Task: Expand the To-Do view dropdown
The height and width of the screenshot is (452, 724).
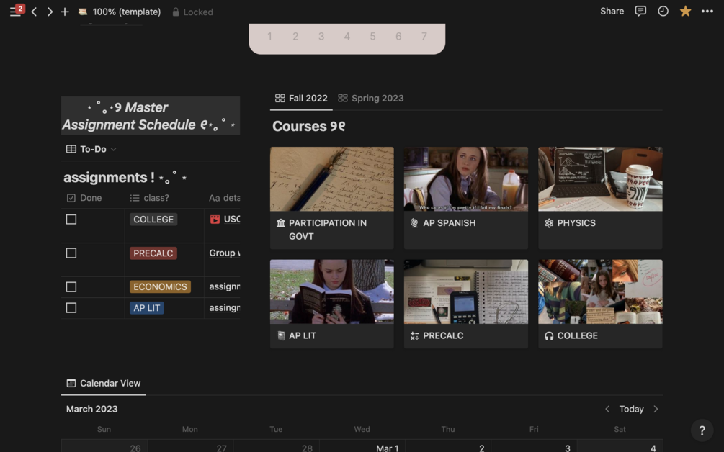Action: point(114,150)
